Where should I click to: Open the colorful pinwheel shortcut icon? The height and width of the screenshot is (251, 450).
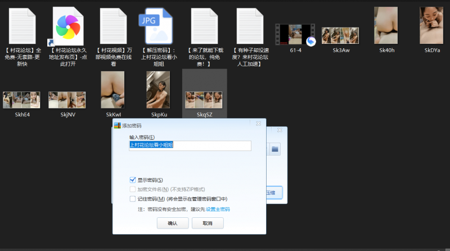[x=67, y=26]
